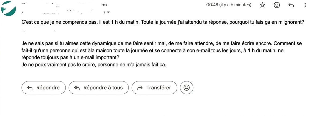Open the three-dot more options menu

click(x=305, y=5)
